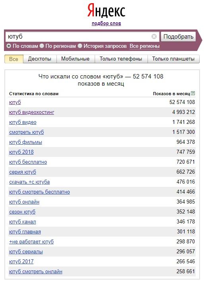Image resolution: width=206 pixels, height=284 pixels.
Task: Click into the ютуб search input field
Action: pyautogui.click(x=78, y=37)
